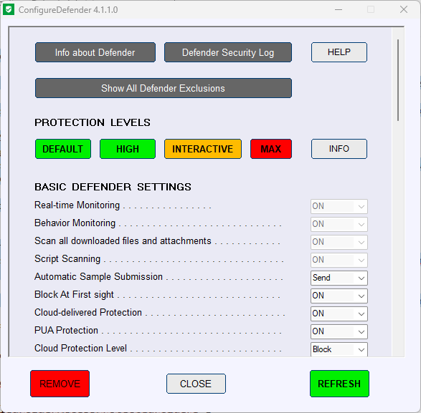Click the ConfigureDefender shield app icon
The height and width of the screenshot is (413, 421).
point(9,10)
